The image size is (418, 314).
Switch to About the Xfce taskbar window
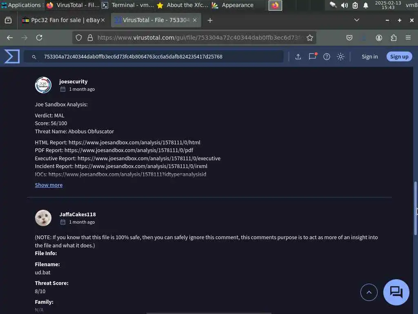[182, 5]
